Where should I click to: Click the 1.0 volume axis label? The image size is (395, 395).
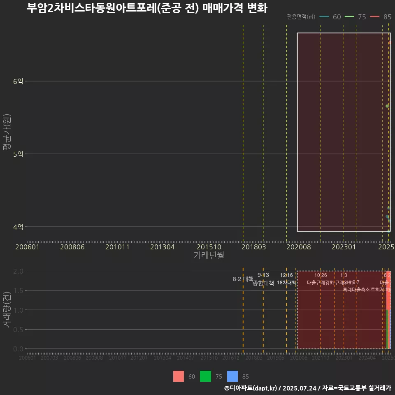18,310
